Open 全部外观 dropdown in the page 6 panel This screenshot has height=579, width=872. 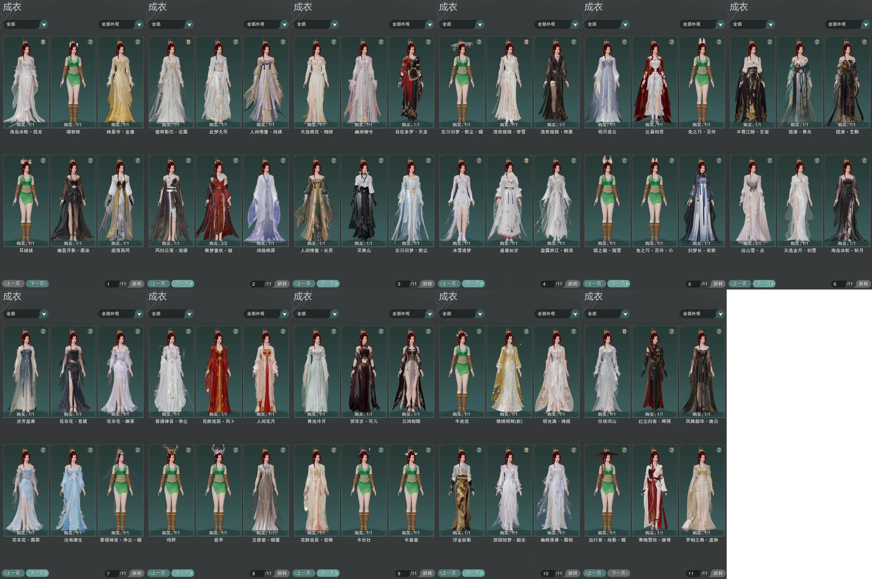click(848, 24)
